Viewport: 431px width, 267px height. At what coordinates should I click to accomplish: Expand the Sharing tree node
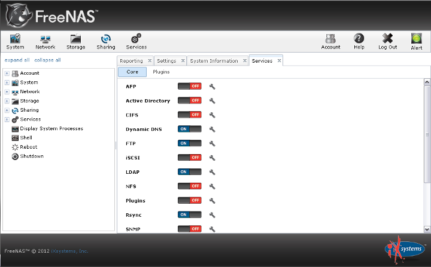coord(7,111)
